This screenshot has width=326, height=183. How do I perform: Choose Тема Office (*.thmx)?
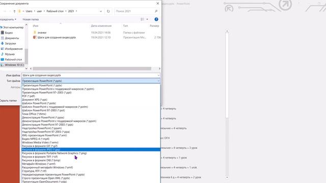(x=91, y=114)
